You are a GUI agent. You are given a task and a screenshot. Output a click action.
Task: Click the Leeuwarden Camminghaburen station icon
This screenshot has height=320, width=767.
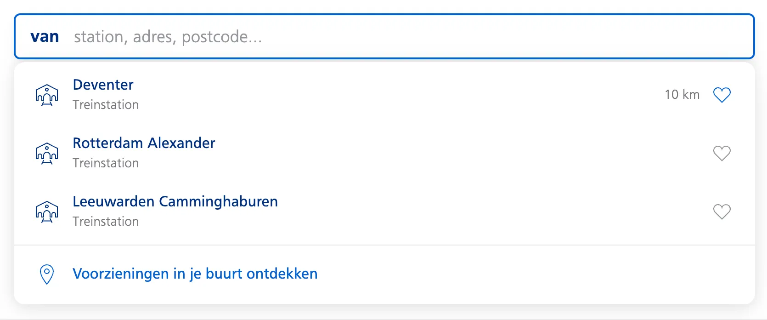coord(47,211)
